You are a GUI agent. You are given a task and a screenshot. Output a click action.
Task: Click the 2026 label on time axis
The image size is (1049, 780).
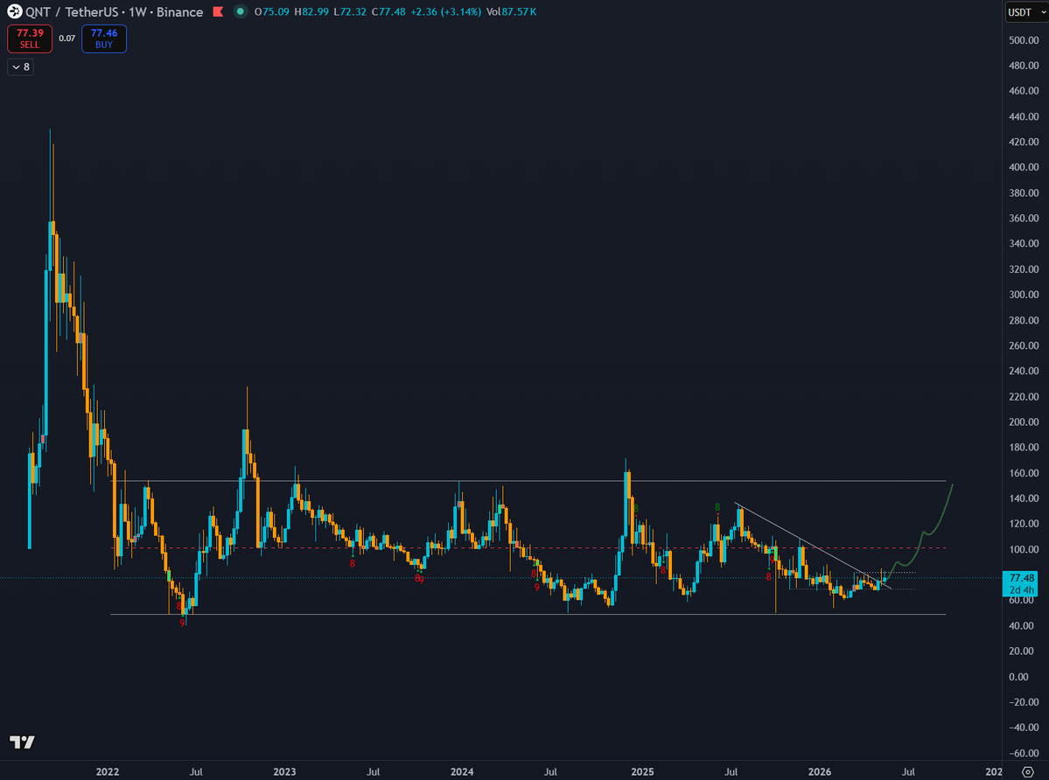pyautogui.click(x=820, y=772)
